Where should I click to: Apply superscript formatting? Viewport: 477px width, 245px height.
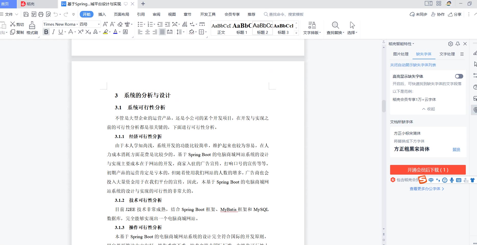(81, 32)
